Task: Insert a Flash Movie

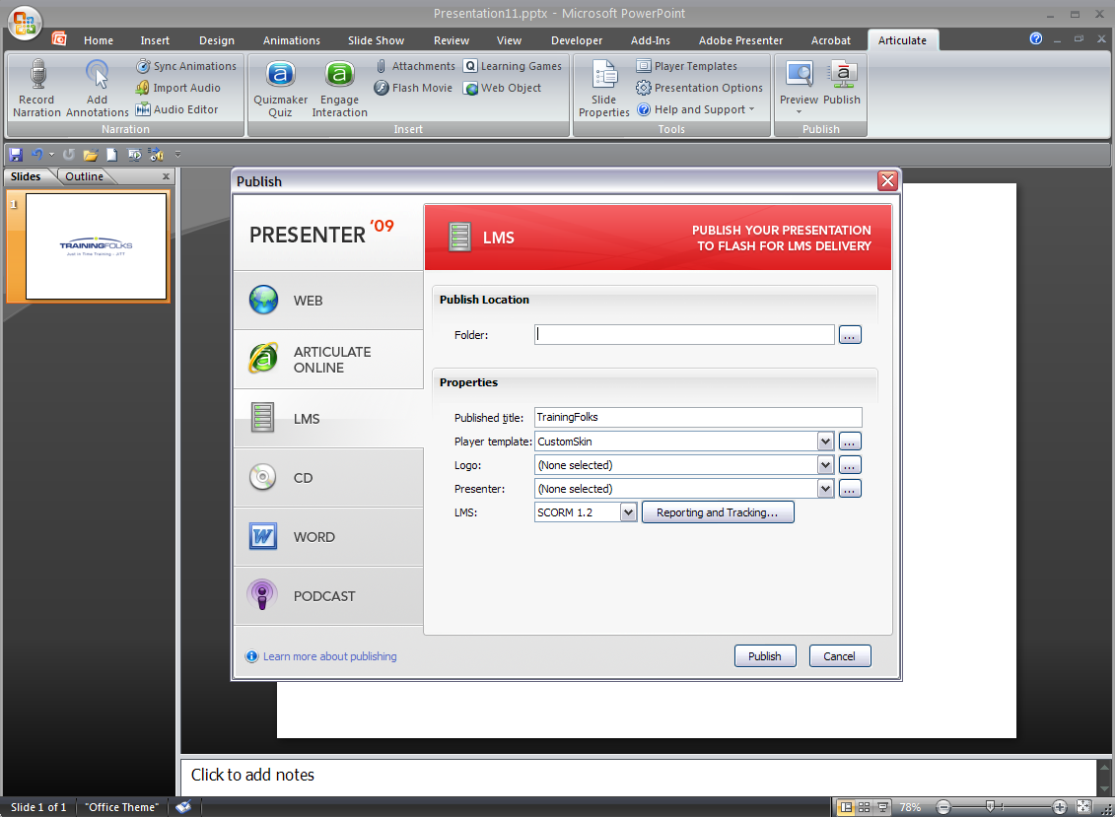Action: (x=412, y=88)
